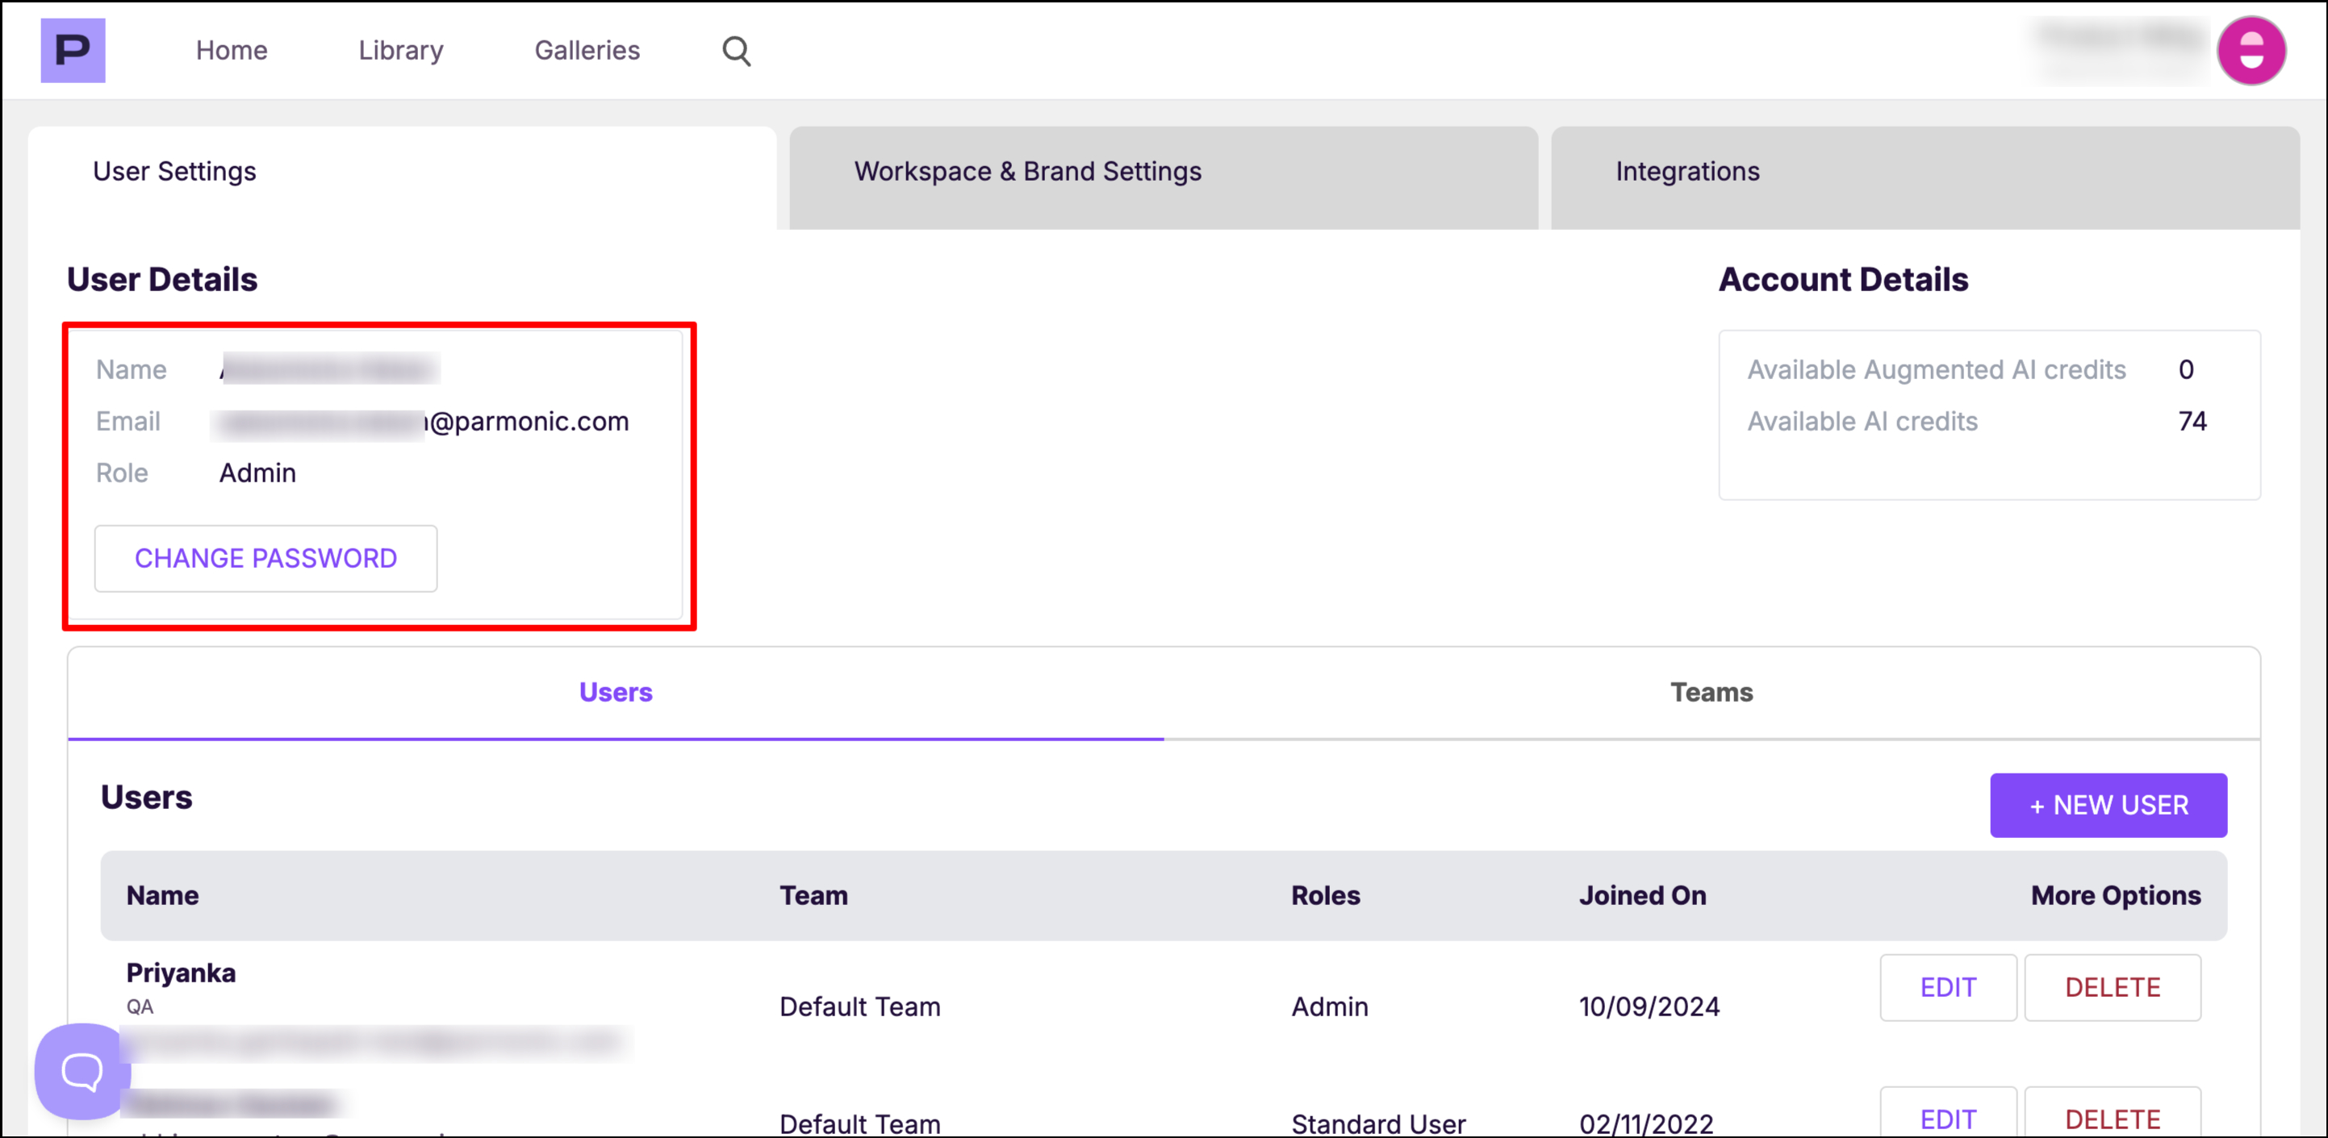Viewport: 2328px width, 1138px height.
Task: Open the Library page
Action: click(400, 51)
